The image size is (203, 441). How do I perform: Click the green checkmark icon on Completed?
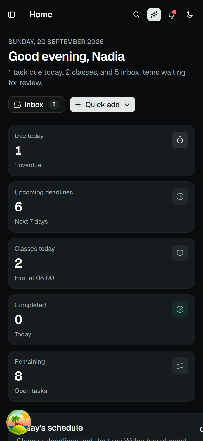pos(180,309)
